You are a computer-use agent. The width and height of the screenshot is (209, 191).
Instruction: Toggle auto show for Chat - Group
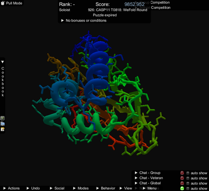pos(188,173)
